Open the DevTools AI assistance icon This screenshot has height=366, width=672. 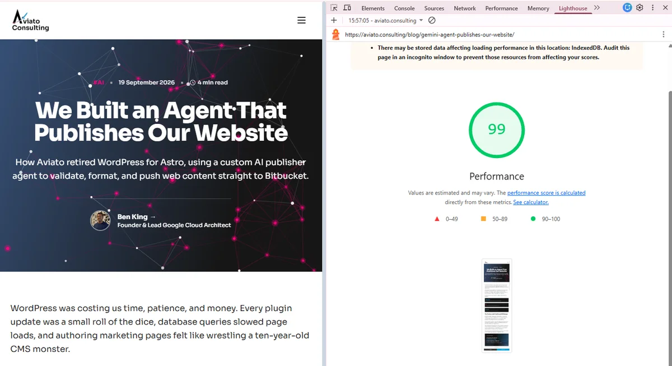(x=627, y=8)
